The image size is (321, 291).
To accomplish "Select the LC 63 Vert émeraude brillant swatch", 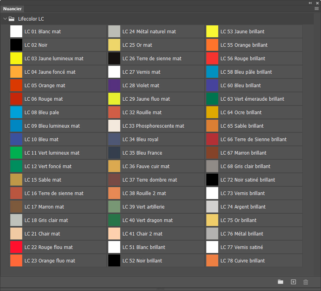I will 212,99.
